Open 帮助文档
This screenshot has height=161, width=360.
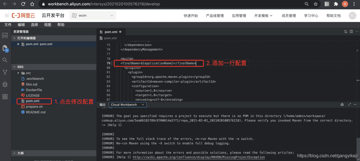(333, 16)
